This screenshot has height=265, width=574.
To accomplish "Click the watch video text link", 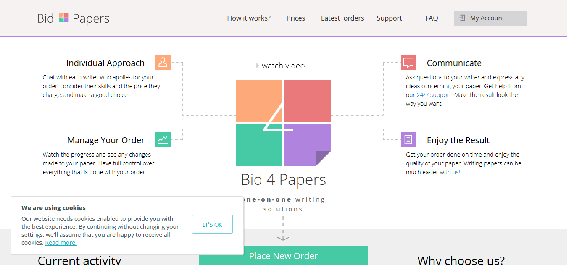I will click(283, 66).
